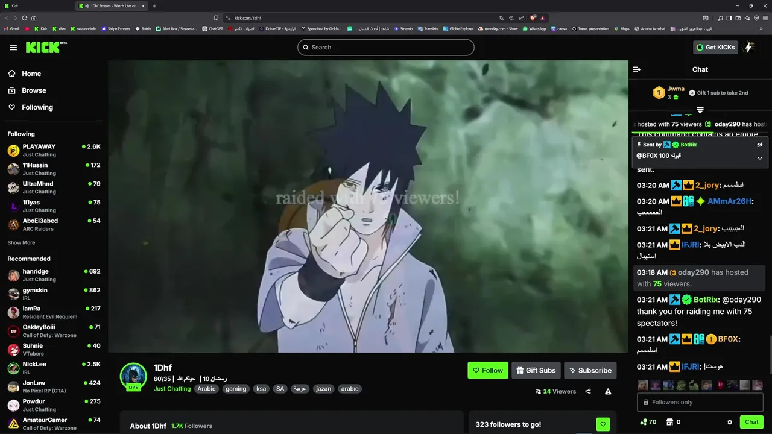Expand the pinned message chevron
Viewport: 772px width, 434px height.
pyautogui.click(x=760, y=158)
